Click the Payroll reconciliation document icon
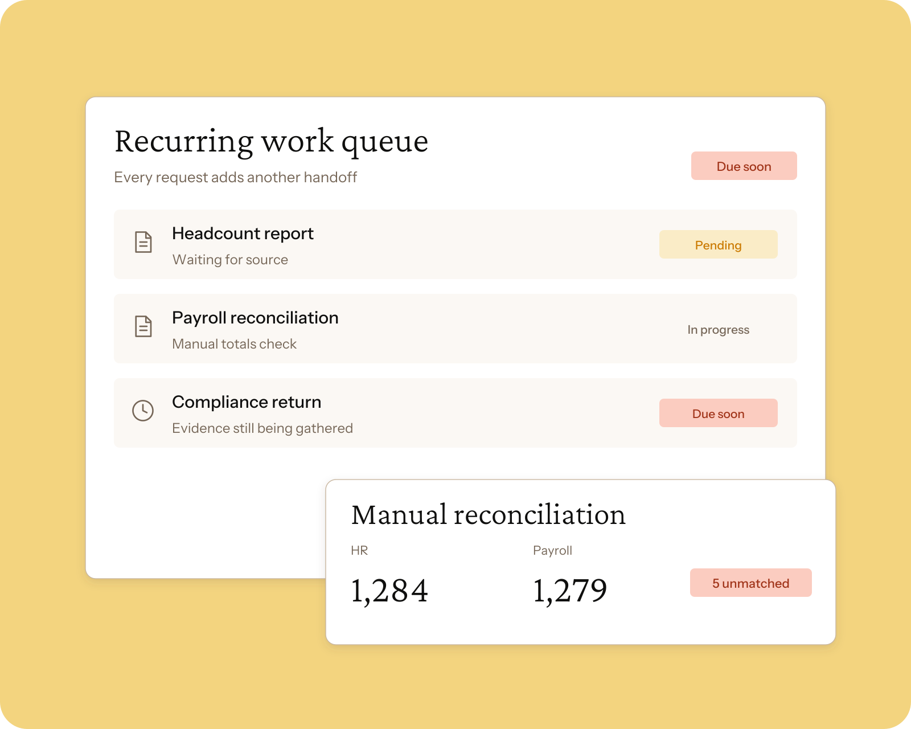Image resolution: width=911 pixels, height=729 pixels. 143,326
